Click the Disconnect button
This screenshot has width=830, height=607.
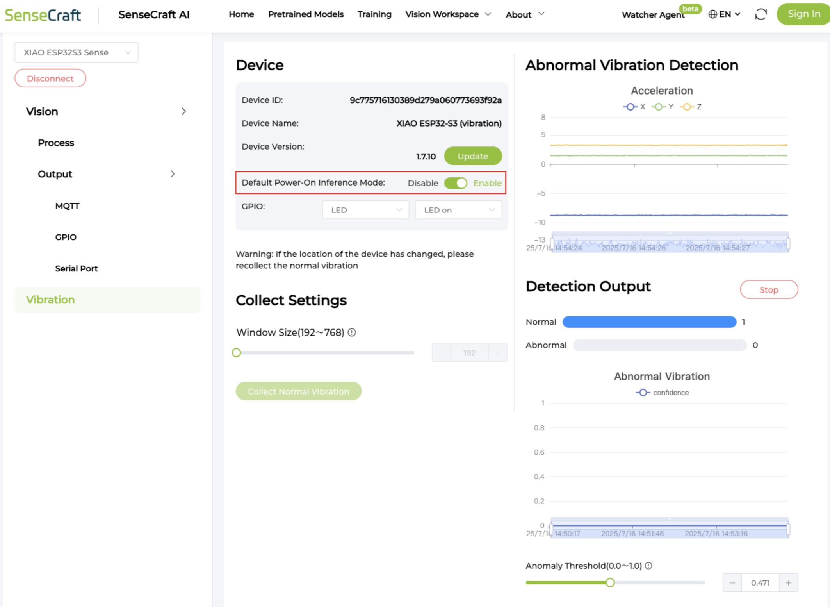click(x=50, y=78)
